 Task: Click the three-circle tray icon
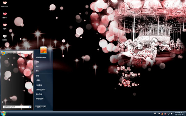click(159, 114)
